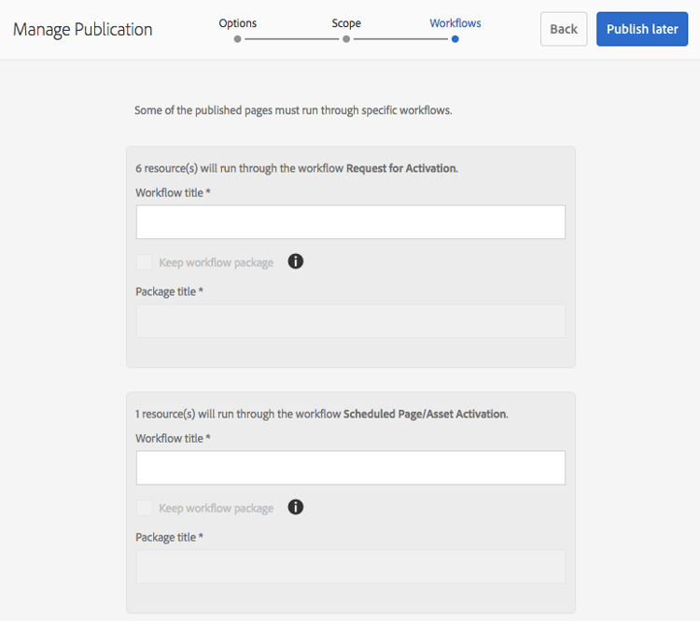Go to the Scope wizard step label

point(346,23)
